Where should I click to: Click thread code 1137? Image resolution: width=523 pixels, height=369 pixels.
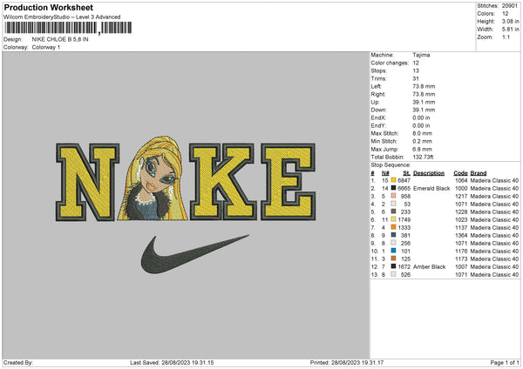pos(461,228)
